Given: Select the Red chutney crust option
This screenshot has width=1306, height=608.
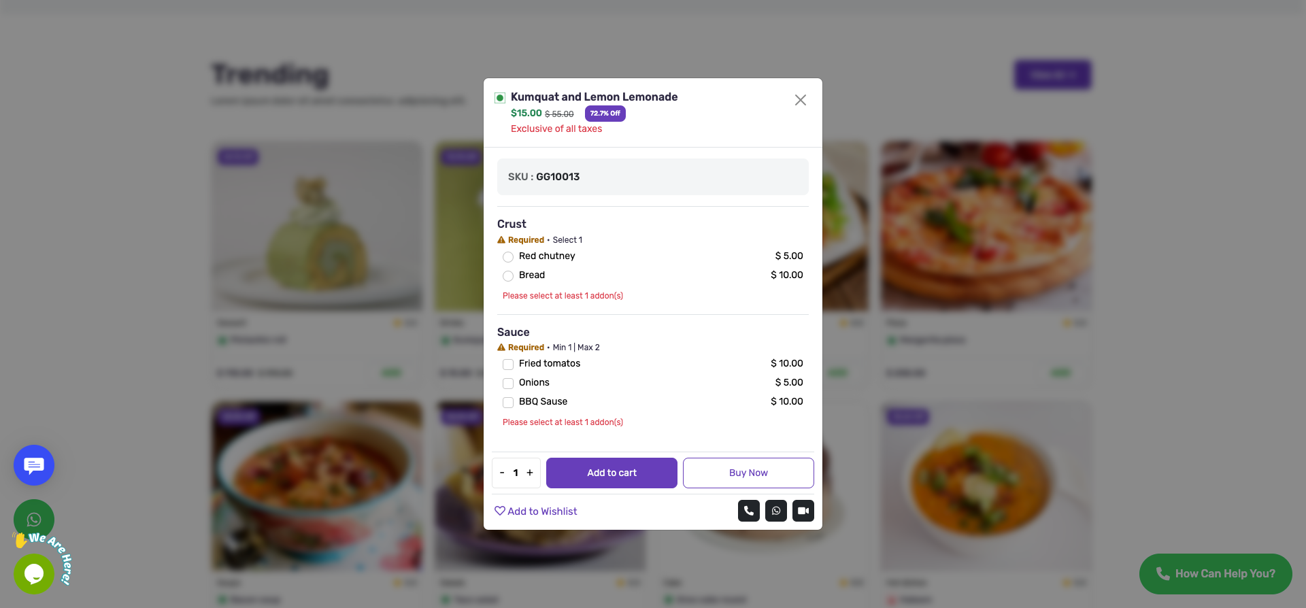Looking at the screenshot, I should 507,257.
